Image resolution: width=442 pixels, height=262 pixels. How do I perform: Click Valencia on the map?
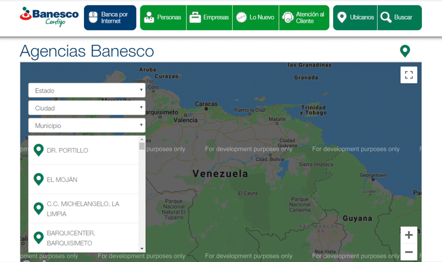point(185,120)
